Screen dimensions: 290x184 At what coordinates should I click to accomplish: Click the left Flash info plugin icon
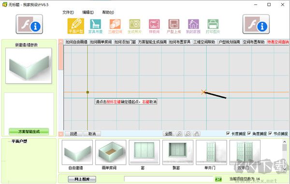pyautogui.click(x=29, y=24)
